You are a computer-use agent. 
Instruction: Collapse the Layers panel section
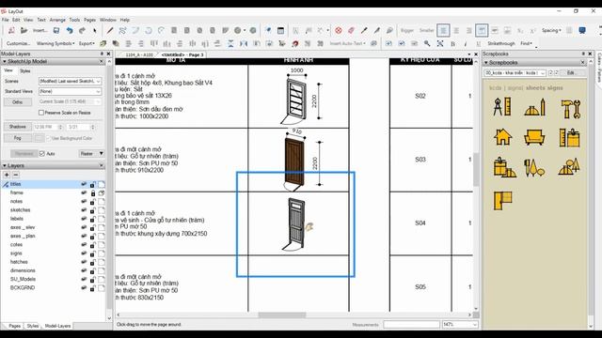point(5,165)
